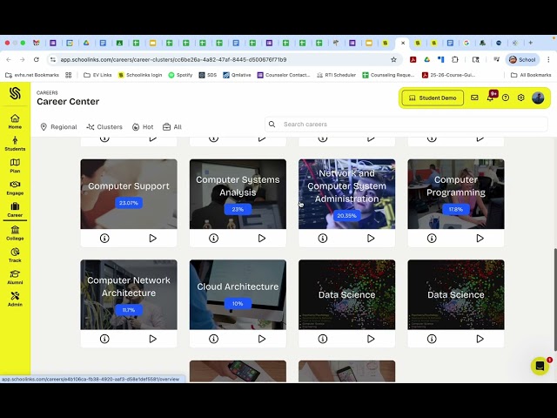Open Computer Network Architecture career card

129,294
